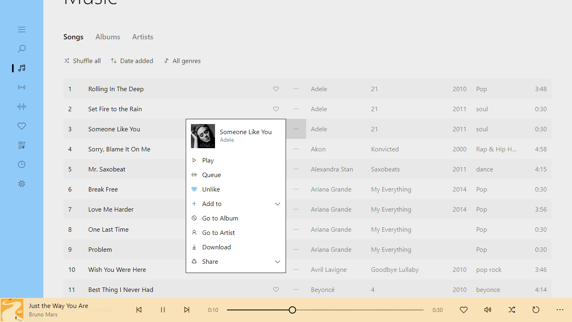
Task: Click artist Avril Lavigne in list
Action: [x=329, y=269]
